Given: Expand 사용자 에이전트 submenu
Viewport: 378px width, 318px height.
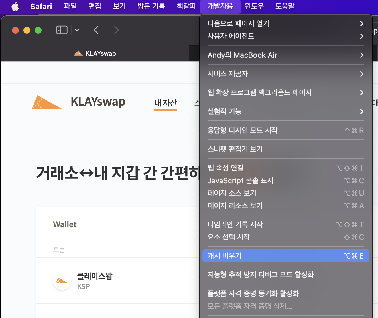Looking at the screenshot, I should tap(286, 36).
